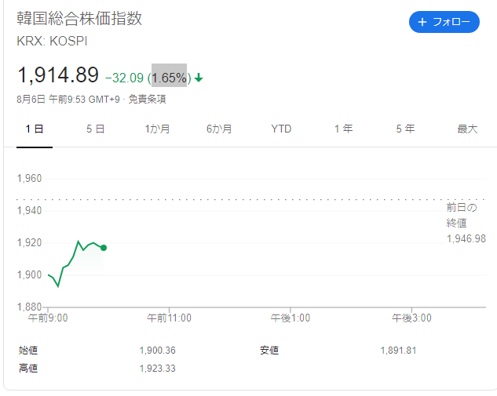Viewport: 497px width, 396px height.
Task: Click the 前日の終値 1,946.98 label
Action: pyautogui.click(x=466, y=223)
